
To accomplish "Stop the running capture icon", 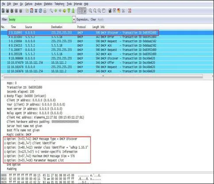I will point(16,11).
